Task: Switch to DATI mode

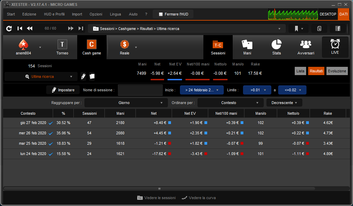Action: tap(344, 14)
